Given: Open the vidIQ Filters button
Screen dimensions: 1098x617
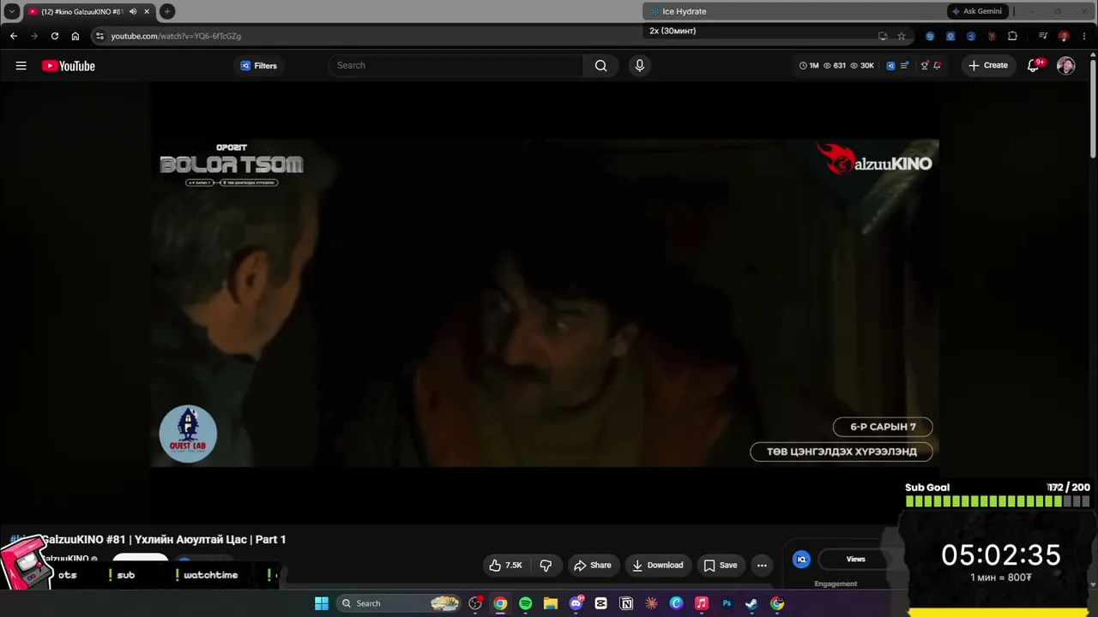Looking at the screenshot, I should click(258, 66).
